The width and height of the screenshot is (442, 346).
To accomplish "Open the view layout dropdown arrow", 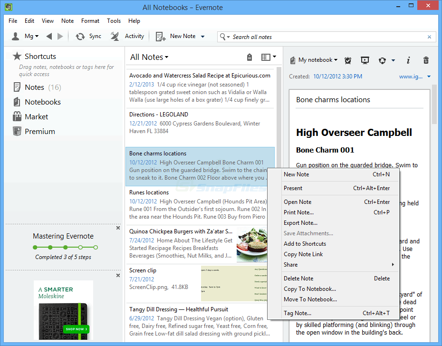I will coord(274,57).
